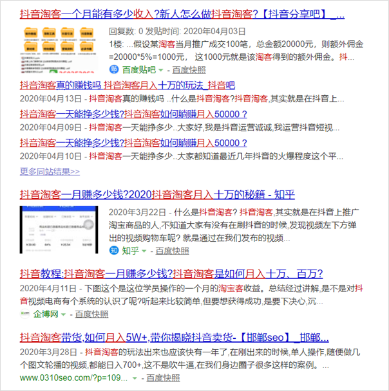
Task: Open 百度快照 next to 知乎
Action: [x=172, y=251]
